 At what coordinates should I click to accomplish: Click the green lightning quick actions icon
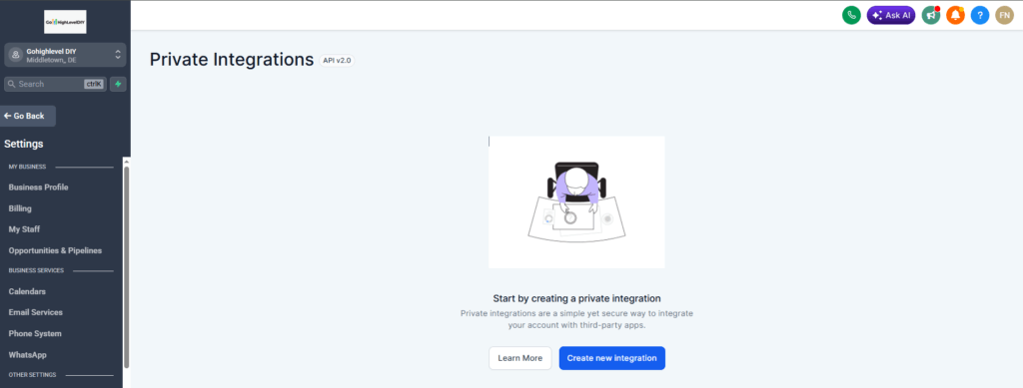pos(118,84)
